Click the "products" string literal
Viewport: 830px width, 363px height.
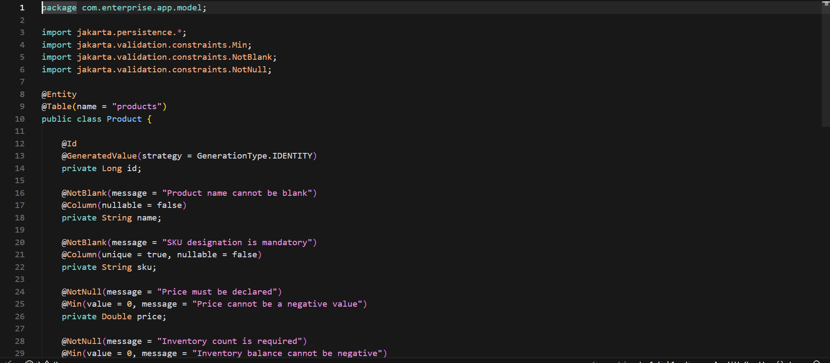137,107
